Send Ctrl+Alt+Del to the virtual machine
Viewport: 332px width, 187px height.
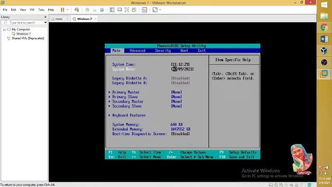click(77, 10)
